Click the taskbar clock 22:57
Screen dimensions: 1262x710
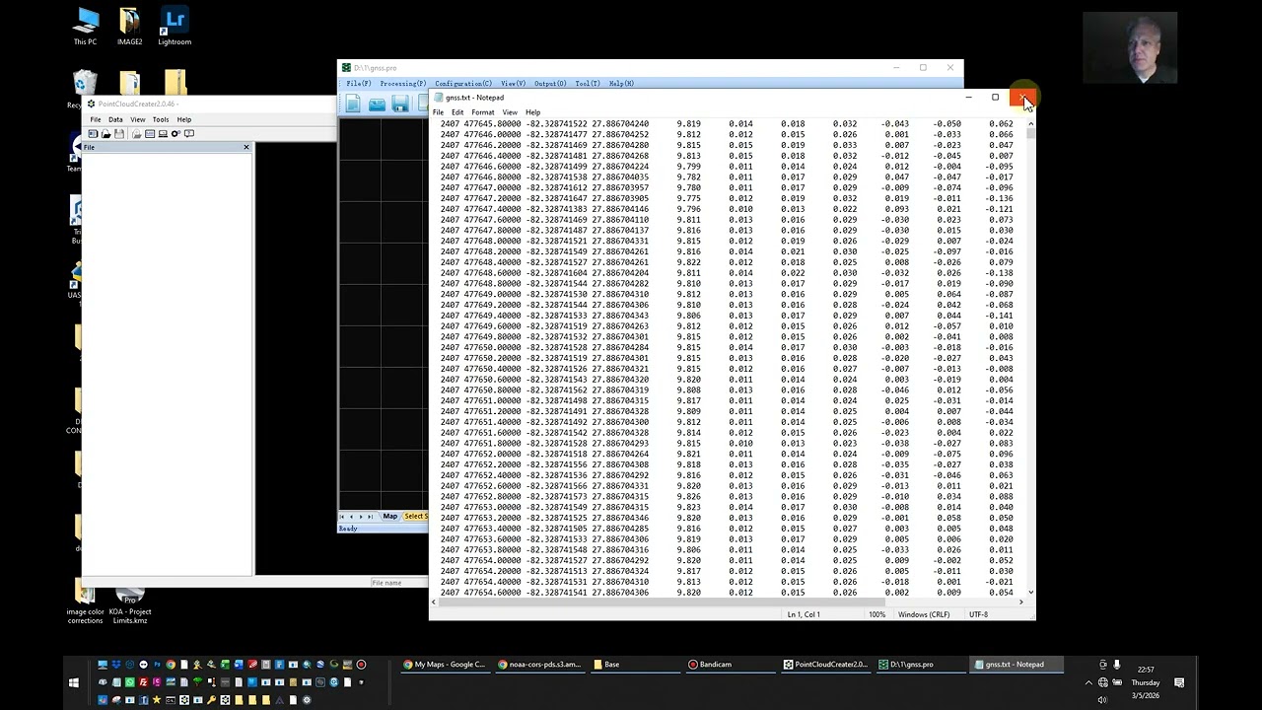(x=1146, y=670)
